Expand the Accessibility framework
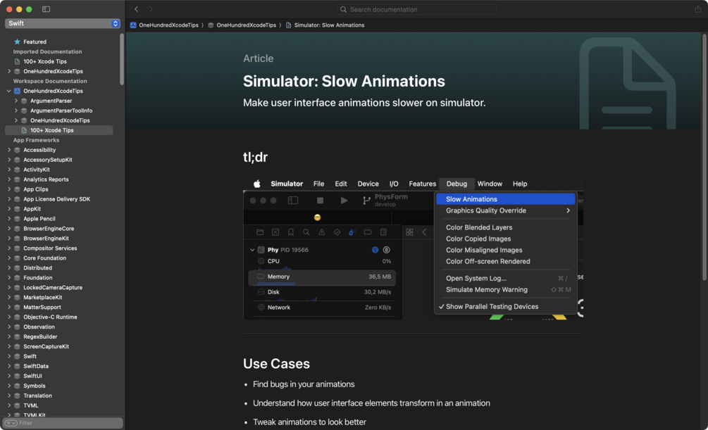708x430 pixels. pos(9,150)
